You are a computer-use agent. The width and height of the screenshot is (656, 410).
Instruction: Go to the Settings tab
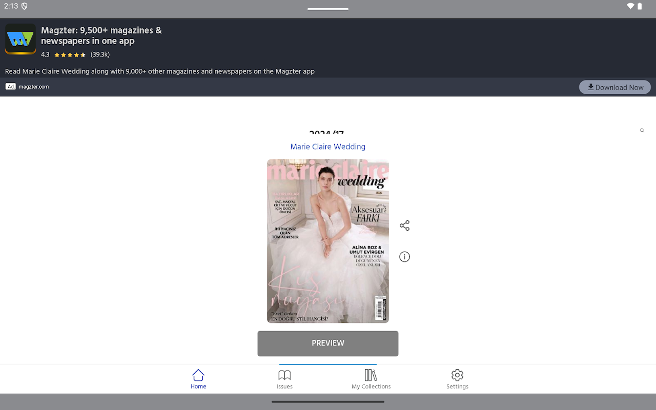coord(457,379)
